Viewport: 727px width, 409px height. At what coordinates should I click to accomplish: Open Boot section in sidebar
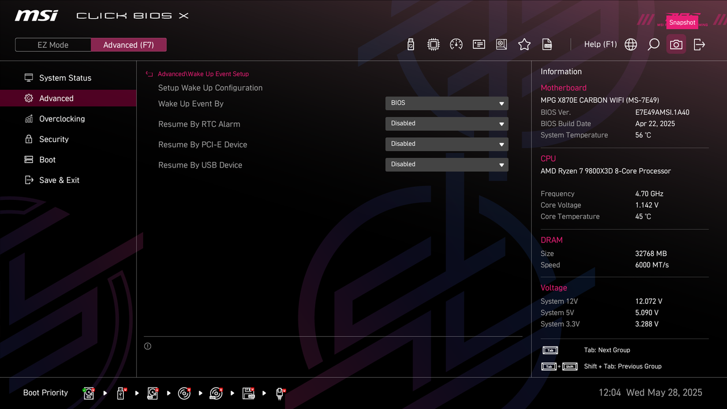tap(68, 160)
